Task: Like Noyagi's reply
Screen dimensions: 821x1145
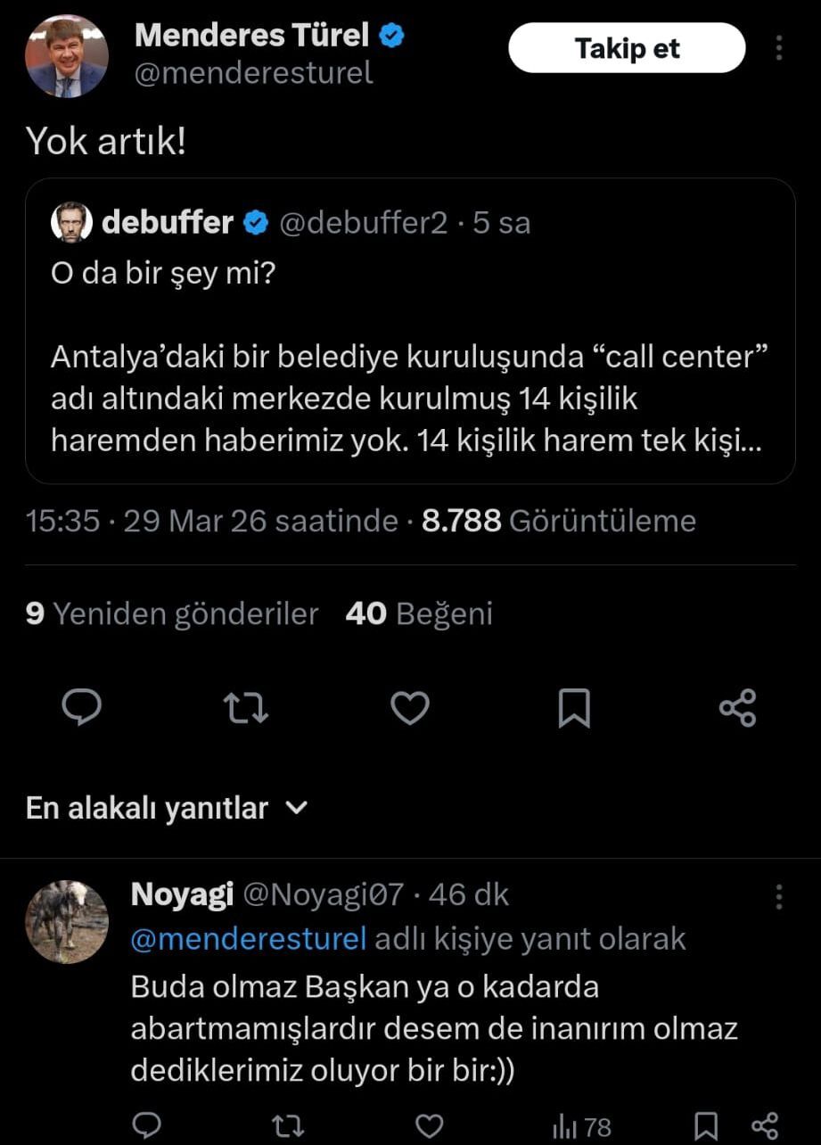Action: 430,1125
